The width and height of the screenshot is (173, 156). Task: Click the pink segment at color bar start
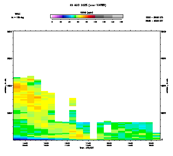pos(53,16)
